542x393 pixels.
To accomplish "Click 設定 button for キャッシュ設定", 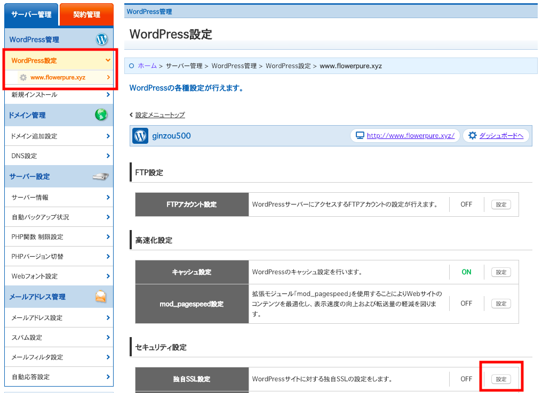I will click(501, 272).
